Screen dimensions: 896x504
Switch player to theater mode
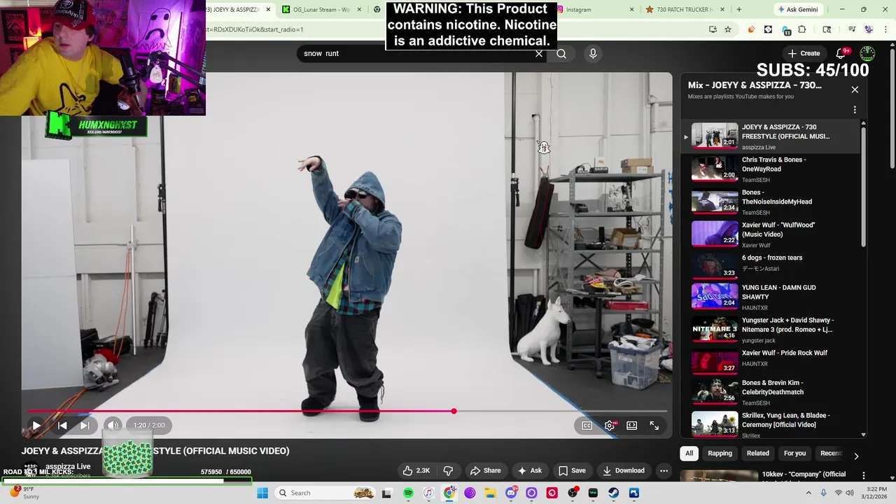(x=632, y=425)
